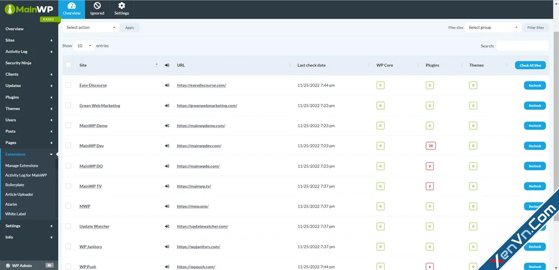The width and height of the screenshot is (559, 270).
Task: Check the Green Web Marketing checkbox
Action: pyautogui.click(x=68, y=105)
